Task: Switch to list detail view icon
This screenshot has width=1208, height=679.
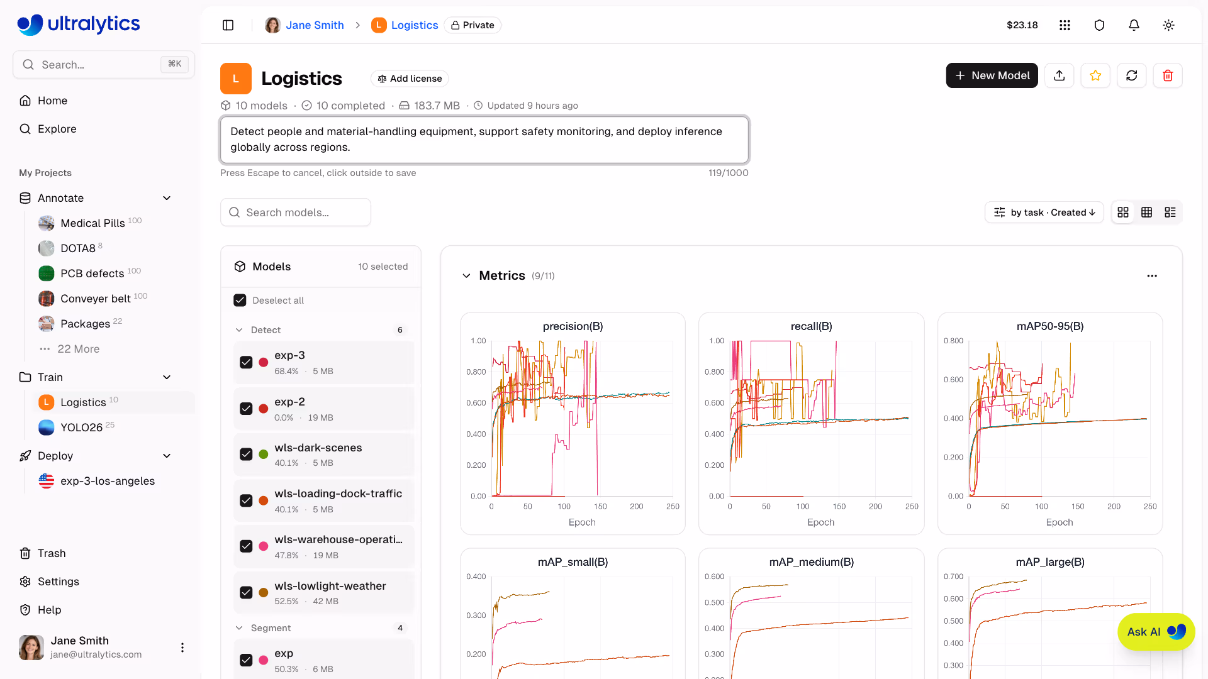Action: point(1170,213)
